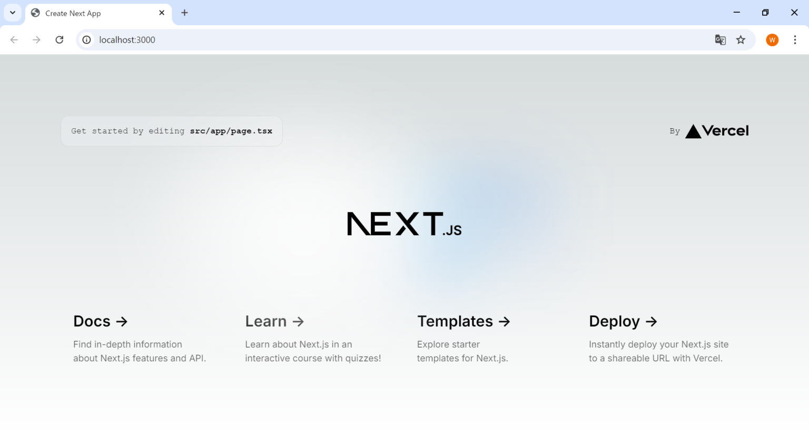Open the Chrome three-dot menu
Viewport: 809px width, 435px height.
tap(795, 39)
